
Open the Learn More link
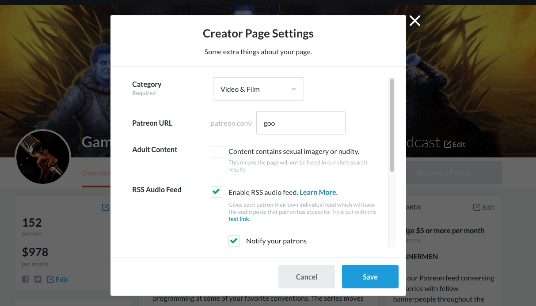318,192
